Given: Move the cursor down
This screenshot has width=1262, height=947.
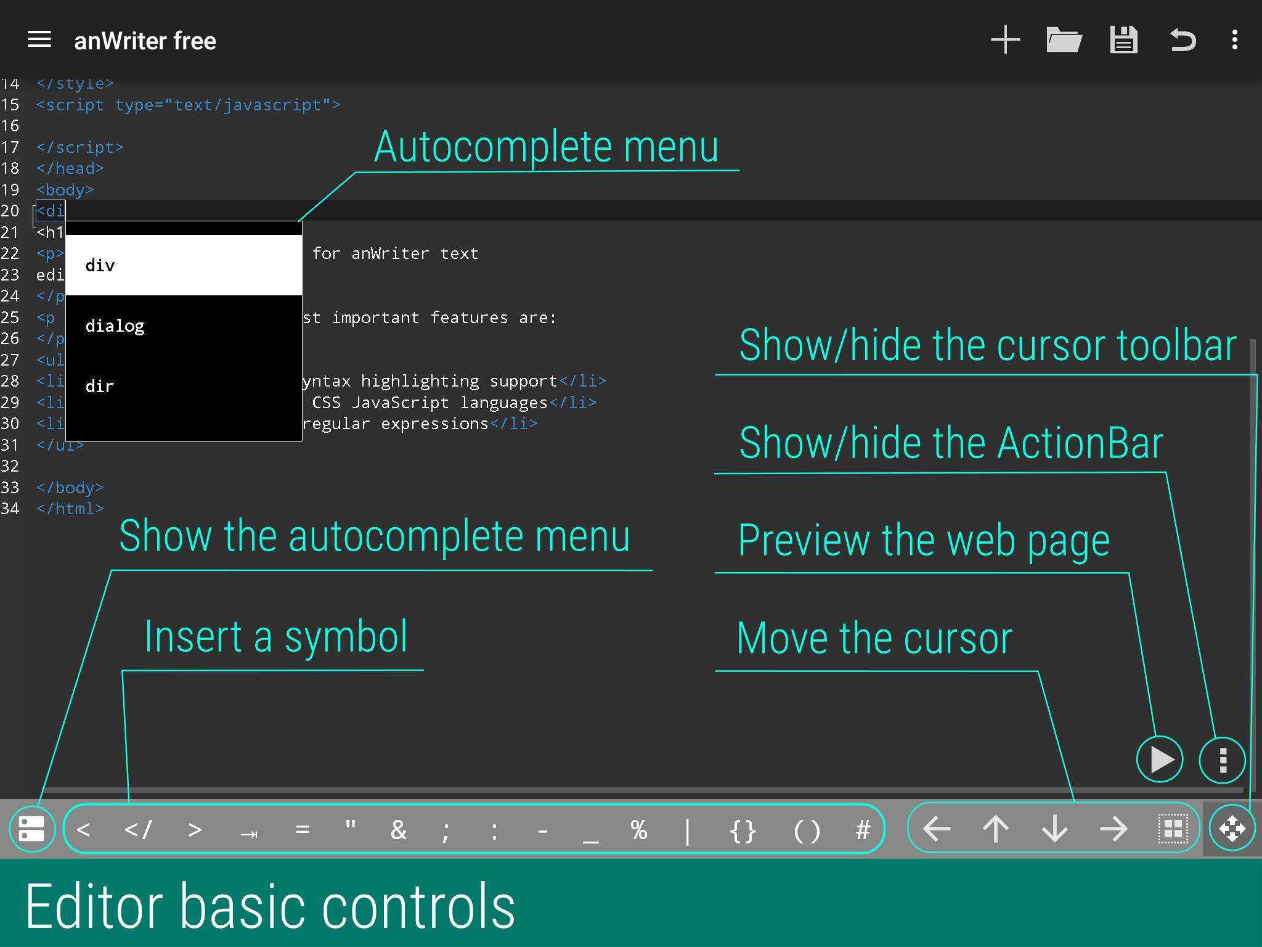Looking at the screenshot, I should (x=1055, y=829).
